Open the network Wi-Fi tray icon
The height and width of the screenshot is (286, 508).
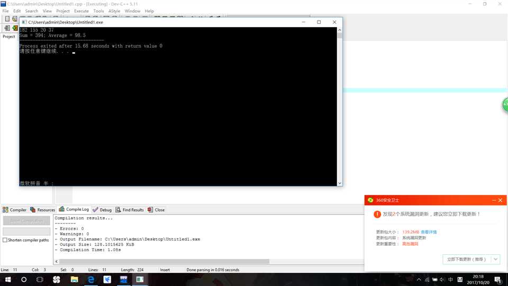(427, 280)
